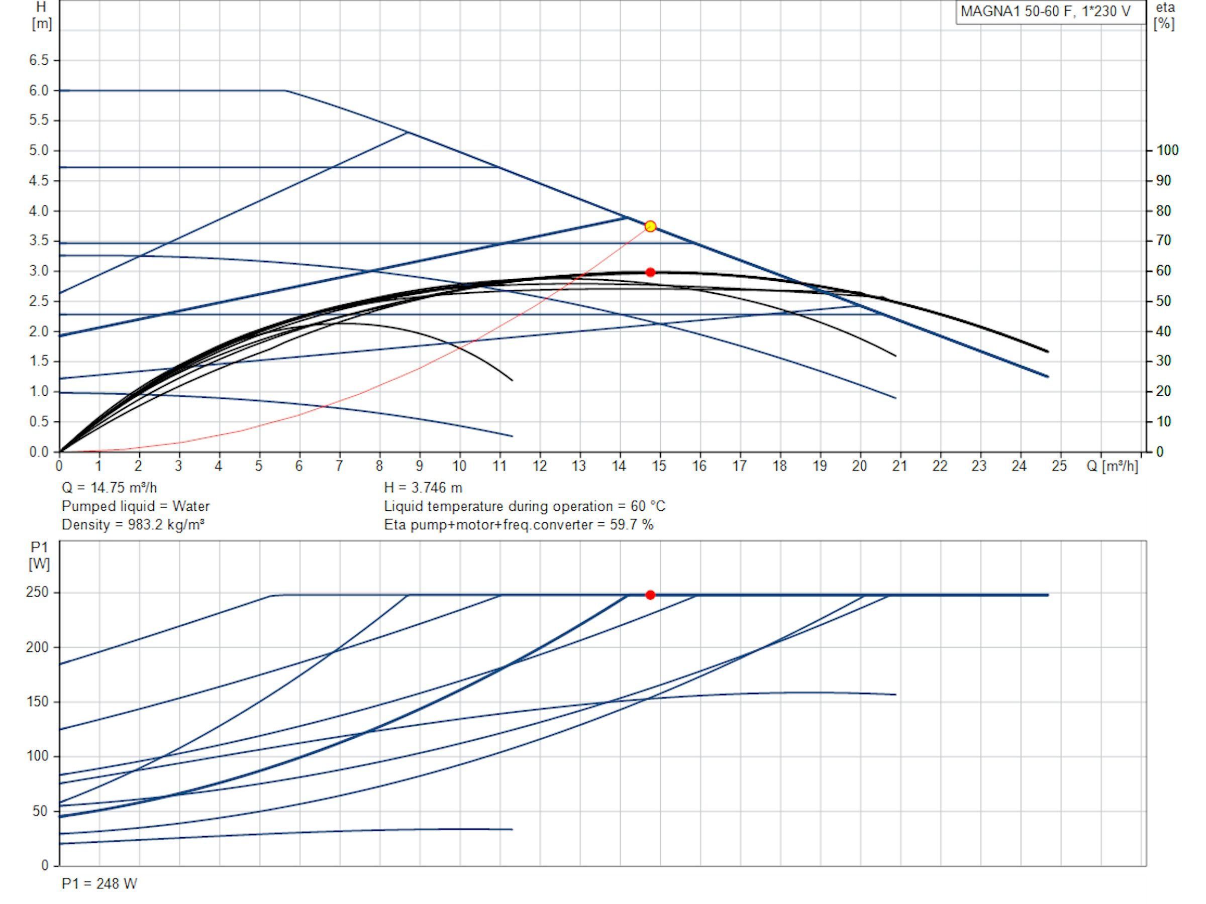Click the H [m] axis title
Screen dimensions: 1206x904
click(x=41, y=15)
